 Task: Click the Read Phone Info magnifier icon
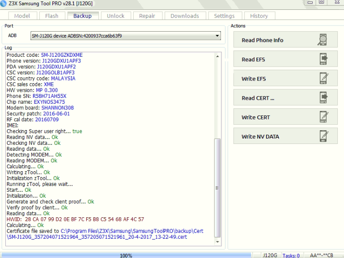(322, 40)
